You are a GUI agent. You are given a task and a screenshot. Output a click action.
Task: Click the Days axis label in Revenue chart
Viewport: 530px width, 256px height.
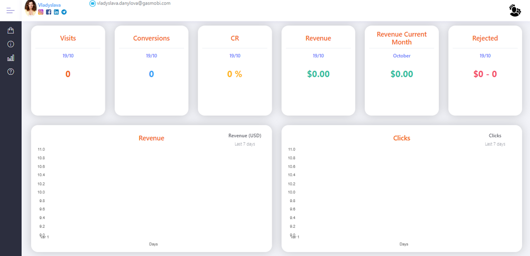click(x=154, y=244)
